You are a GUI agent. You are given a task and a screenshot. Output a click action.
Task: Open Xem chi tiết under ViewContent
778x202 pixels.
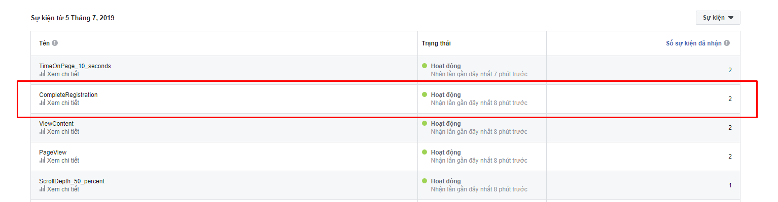tap(63, 132)
